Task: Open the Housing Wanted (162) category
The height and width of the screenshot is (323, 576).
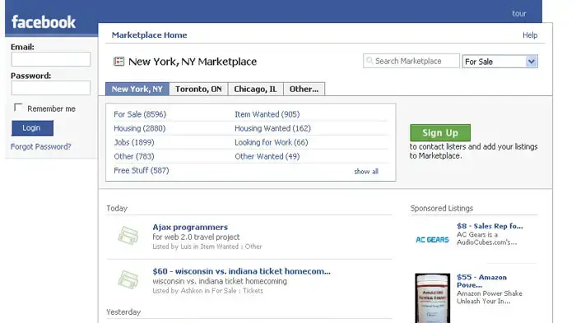Action: [x=272, y=128]
